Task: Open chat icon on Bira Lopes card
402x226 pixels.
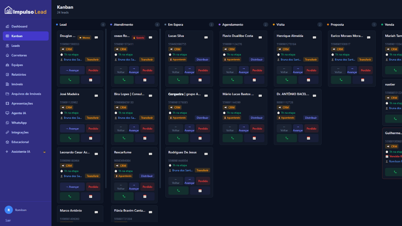Action: 150,96
